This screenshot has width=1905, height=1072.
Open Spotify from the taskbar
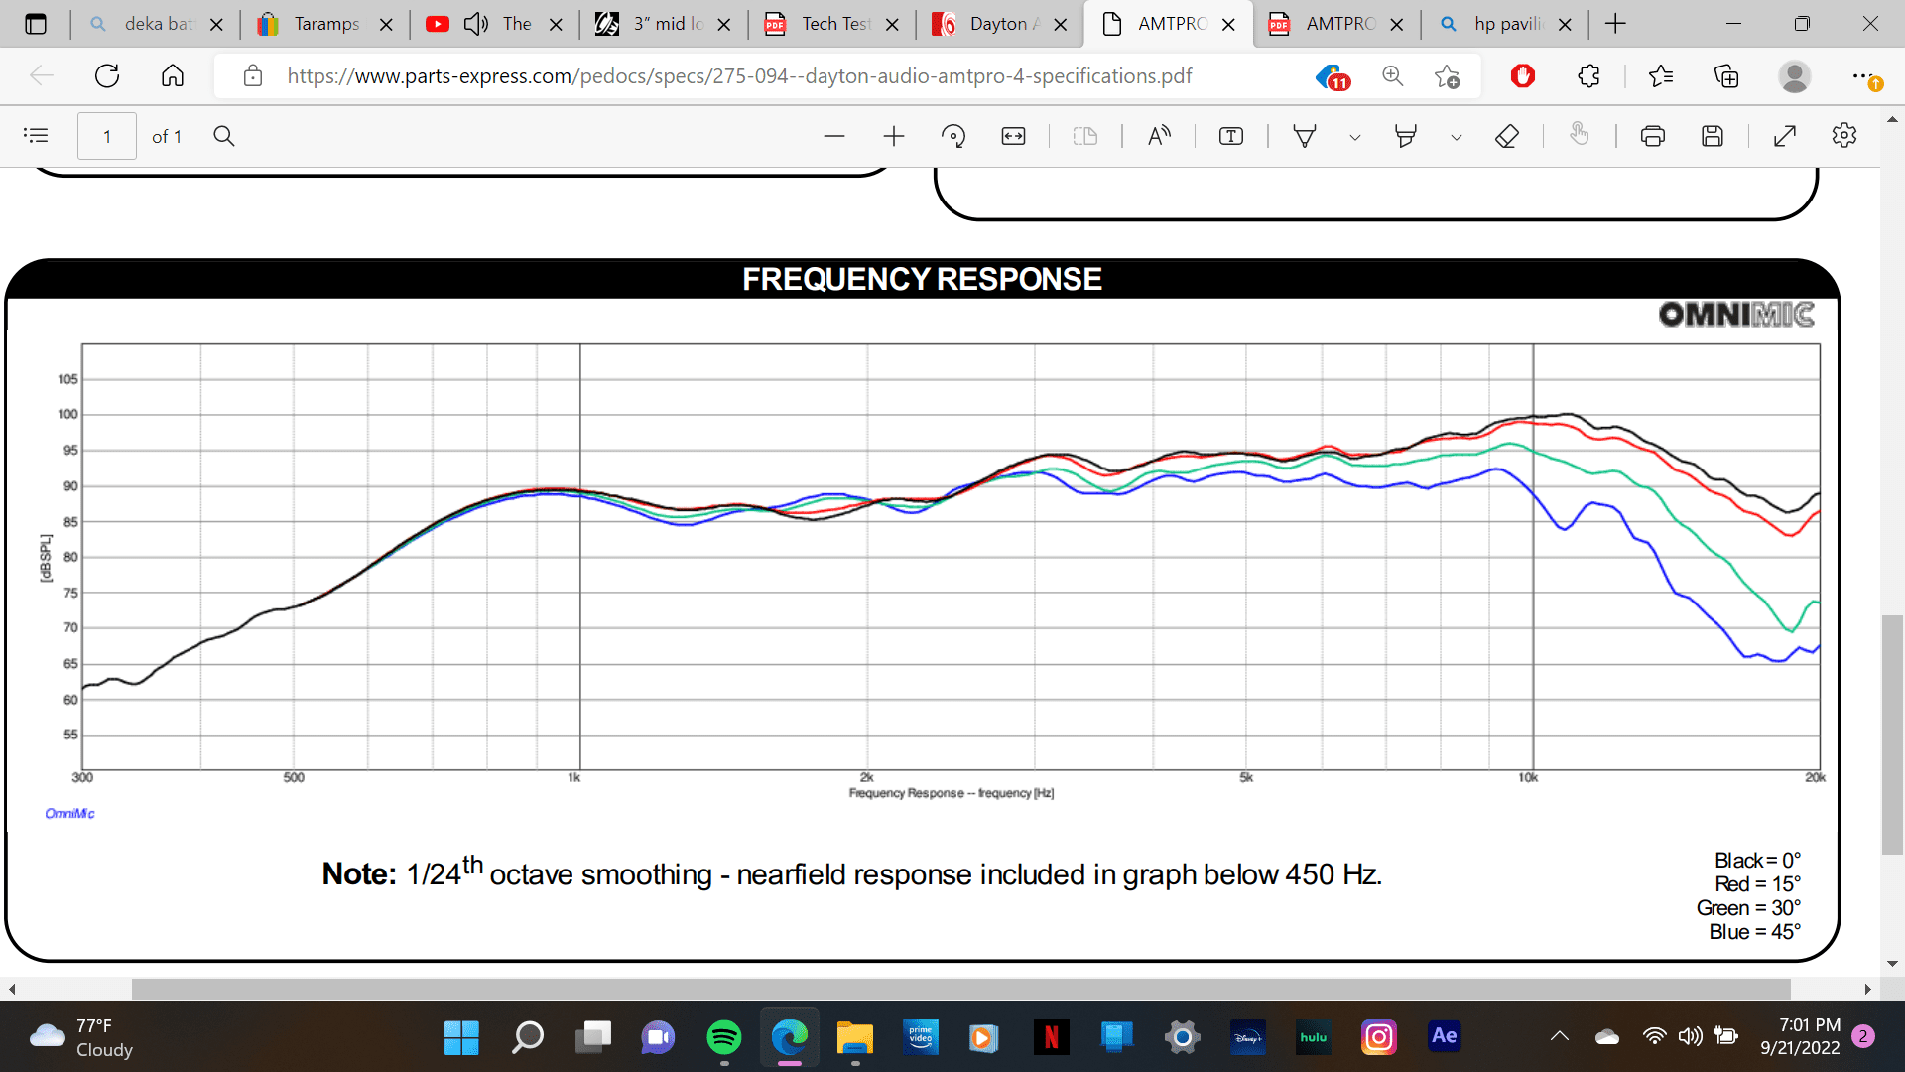[724, 1037]
